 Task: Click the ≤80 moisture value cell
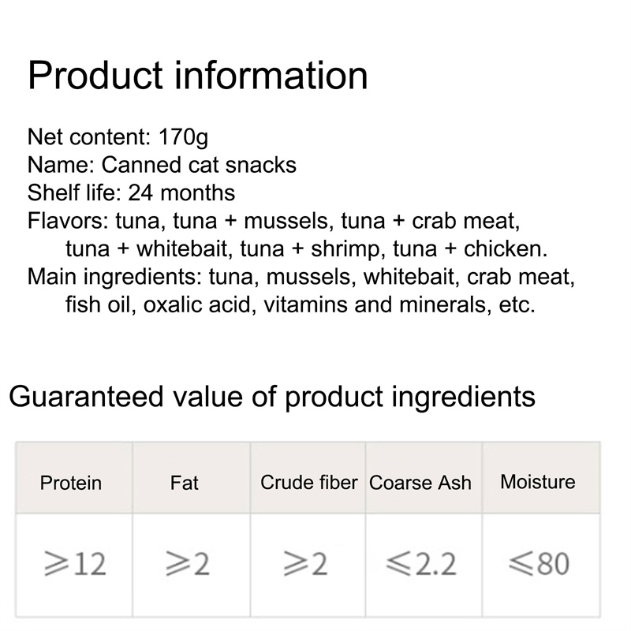pos(538,564)
